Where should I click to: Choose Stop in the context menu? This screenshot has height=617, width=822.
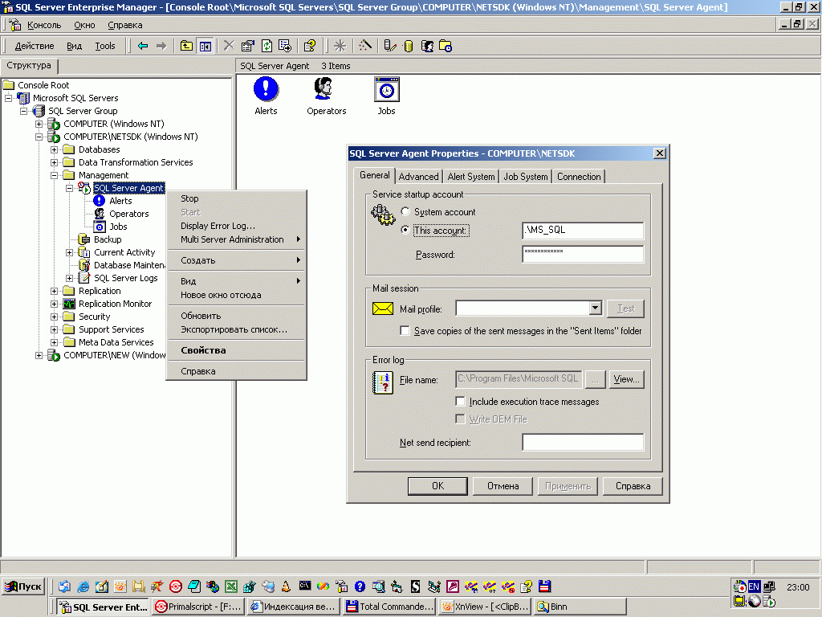pos(237,198)
